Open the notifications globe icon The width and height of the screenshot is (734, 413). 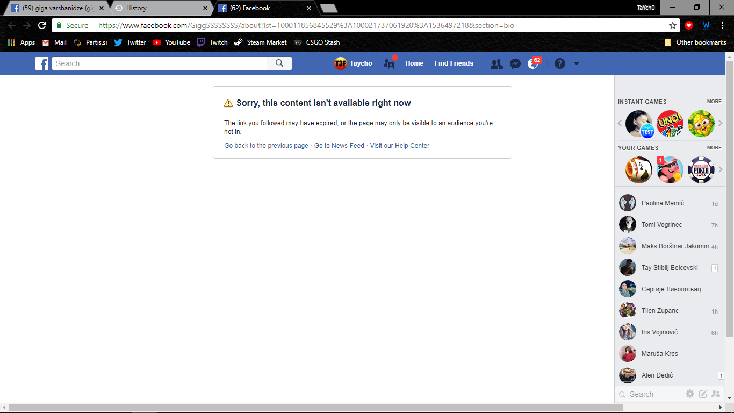pos(532,63)
